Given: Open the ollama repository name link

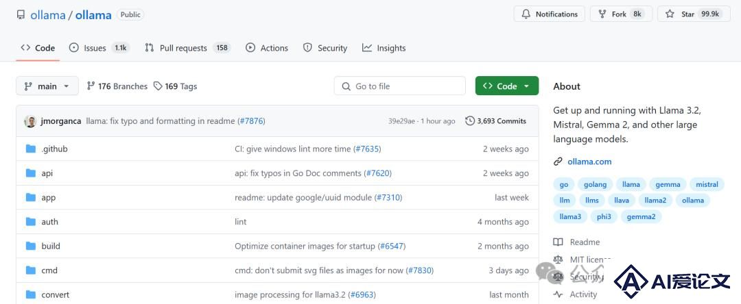Looking at the screenshot, I should coord(93,14).
